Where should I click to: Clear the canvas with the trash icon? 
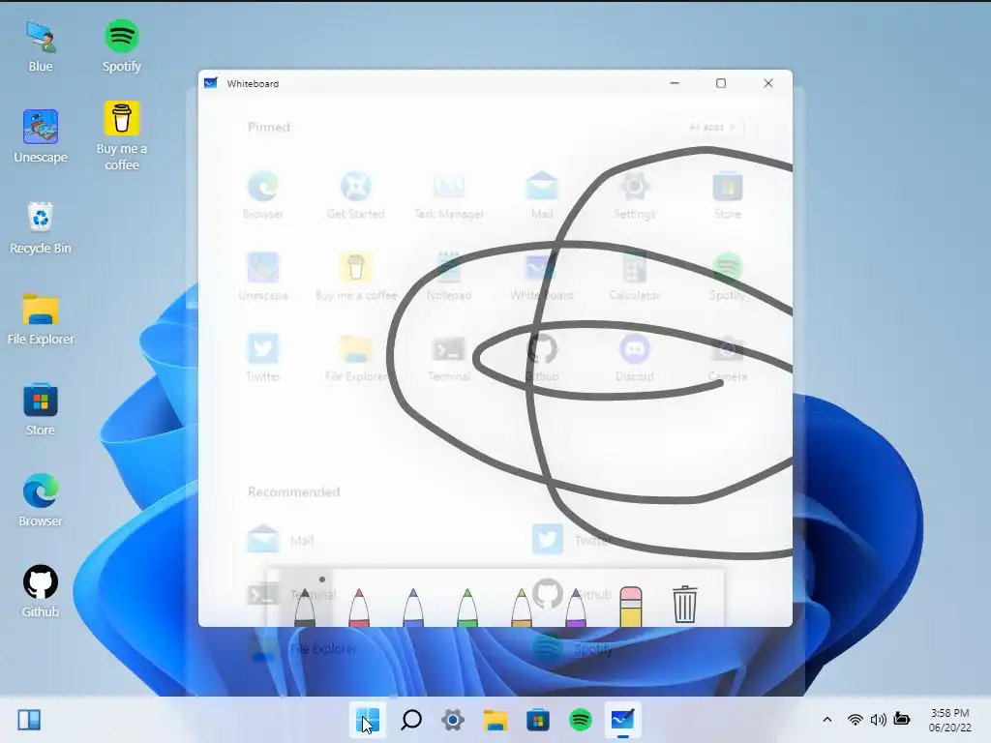(684, 605)
